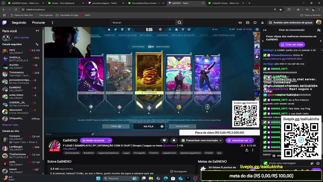Click Criar um clipe button
Viewport: 323px width, 182px height.
click(x=292, y=44)
